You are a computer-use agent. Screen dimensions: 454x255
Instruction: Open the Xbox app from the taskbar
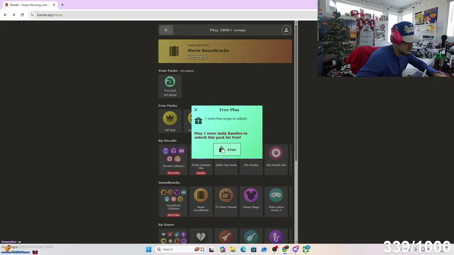point(306,249)
